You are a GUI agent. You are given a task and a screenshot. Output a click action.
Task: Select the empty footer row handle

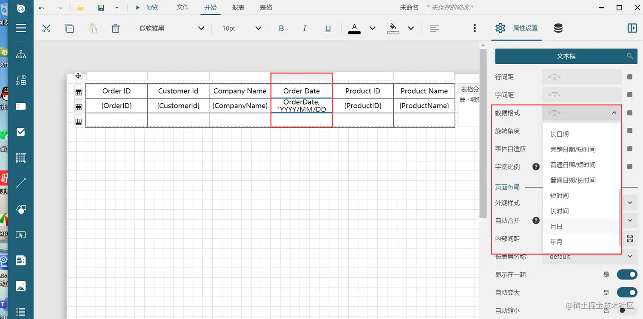coord(78,121)
